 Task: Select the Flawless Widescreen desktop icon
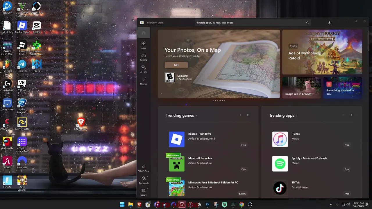[37, 48]
